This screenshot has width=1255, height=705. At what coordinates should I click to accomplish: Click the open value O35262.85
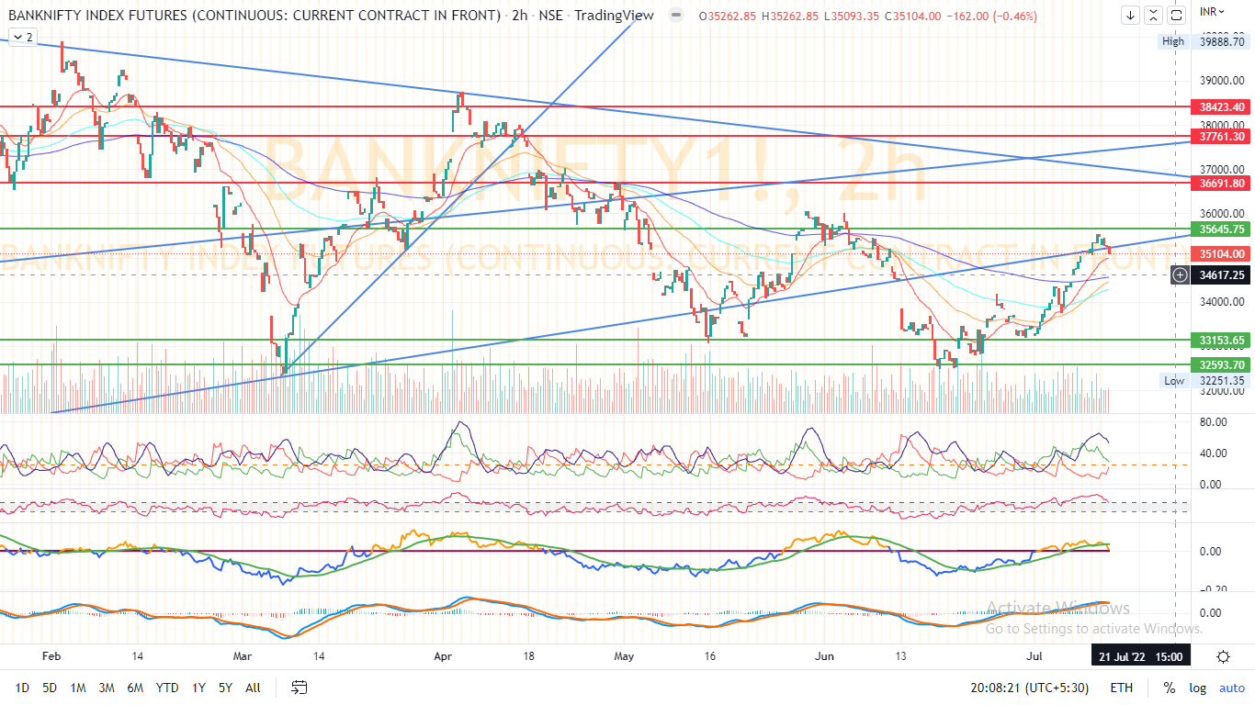729,16
